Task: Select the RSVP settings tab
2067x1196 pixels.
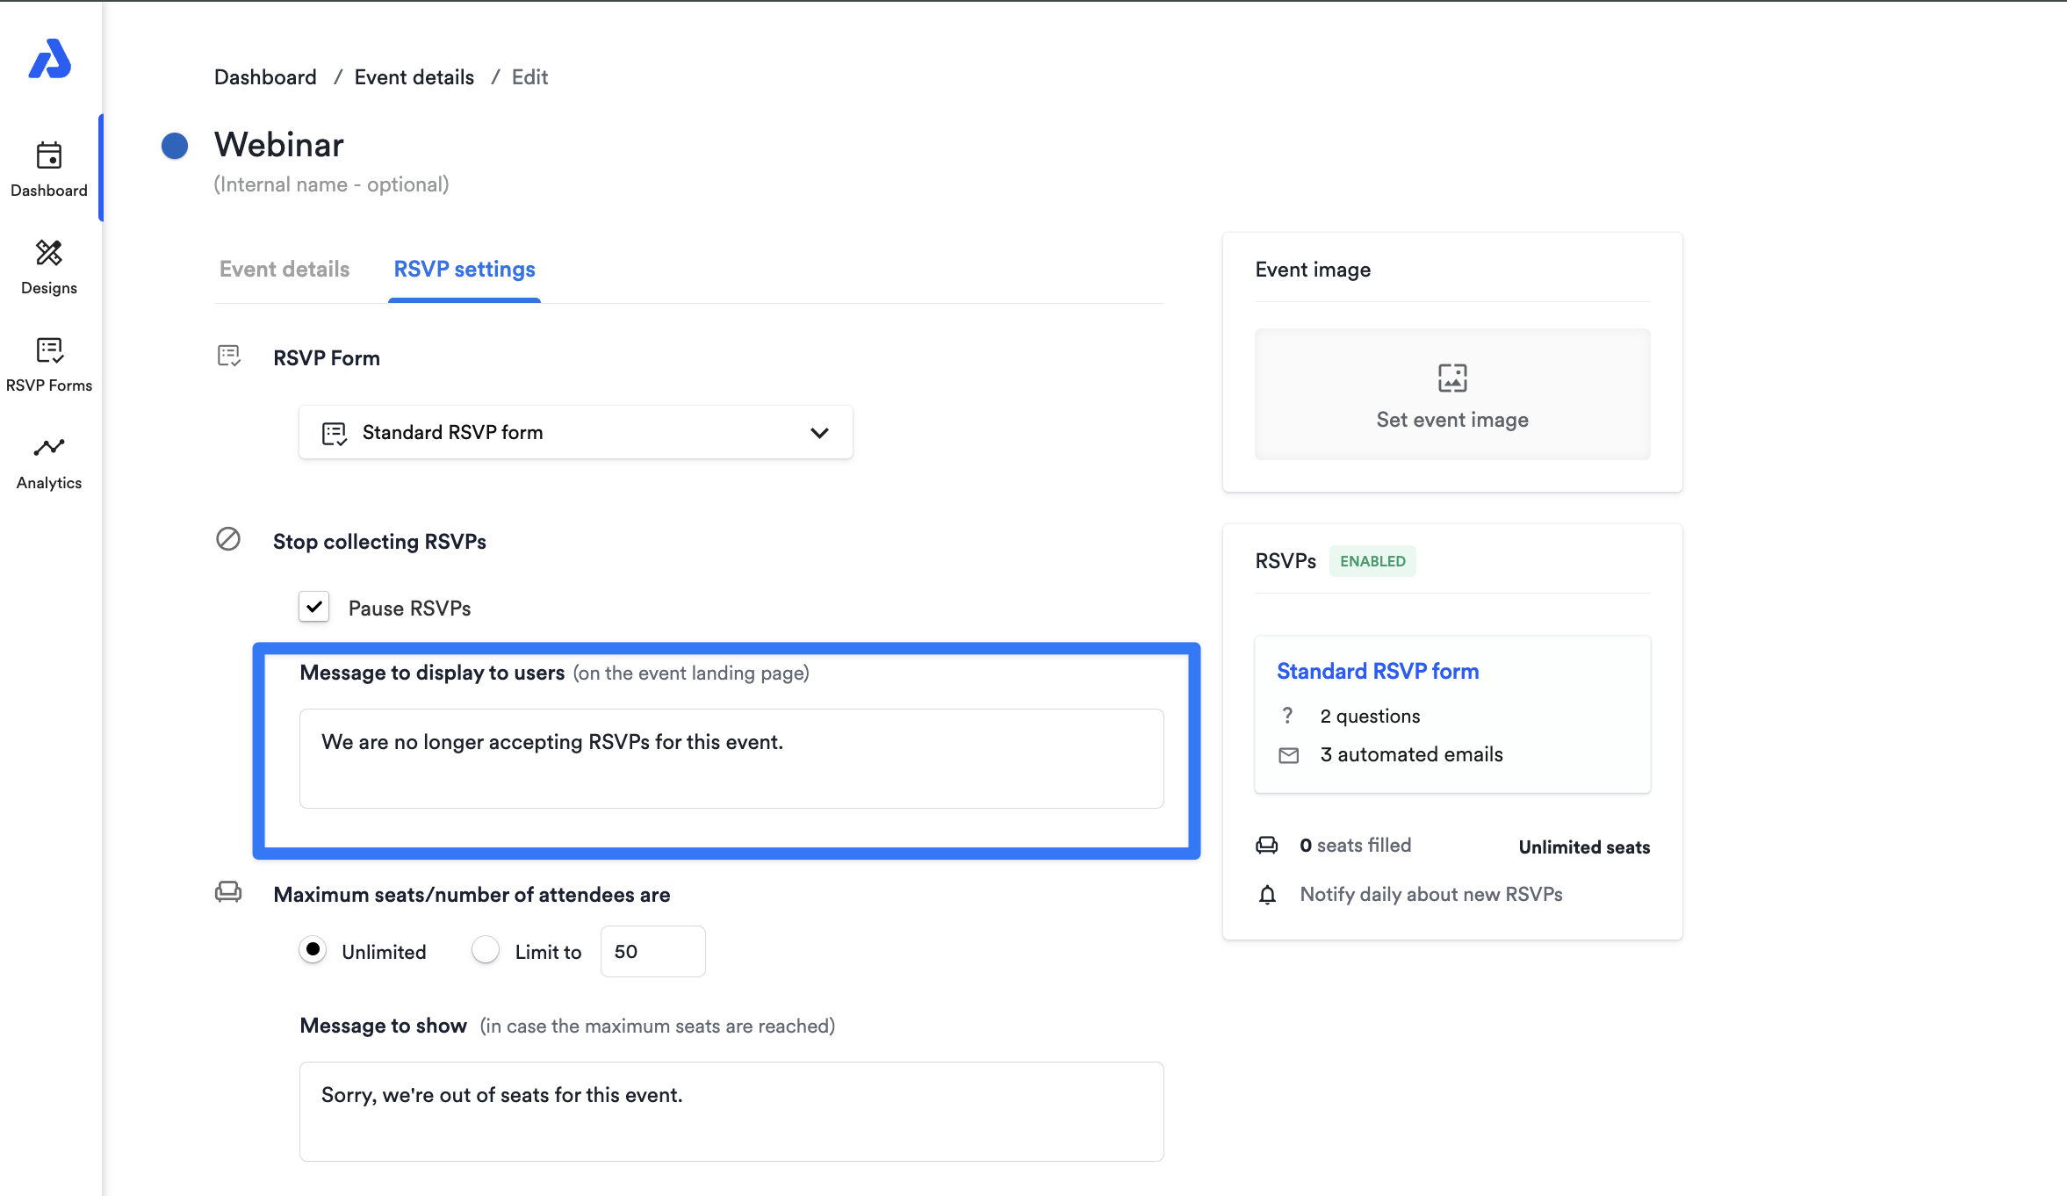Action: pos(464,270)
